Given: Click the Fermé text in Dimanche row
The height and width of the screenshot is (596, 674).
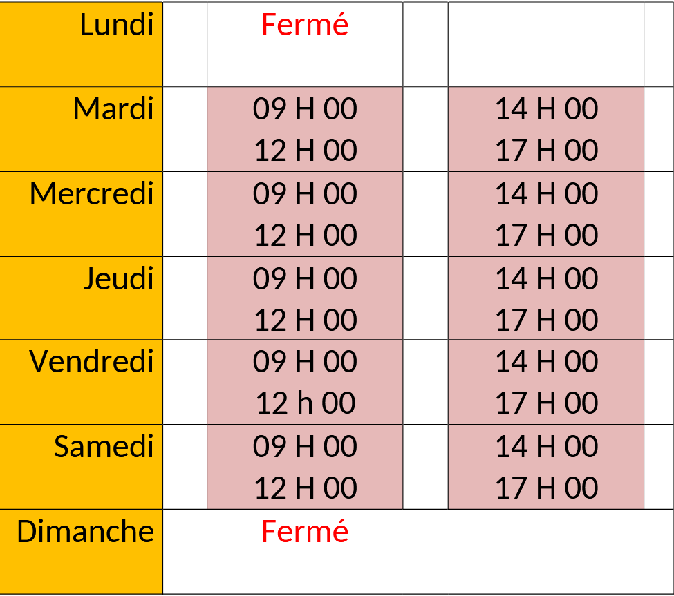Looking at the screenshot, I should [305, 532].
